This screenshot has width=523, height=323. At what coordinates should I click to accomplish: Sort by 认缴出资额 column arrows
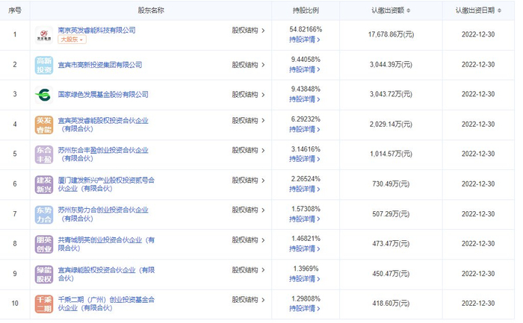[x=409, y=10]
